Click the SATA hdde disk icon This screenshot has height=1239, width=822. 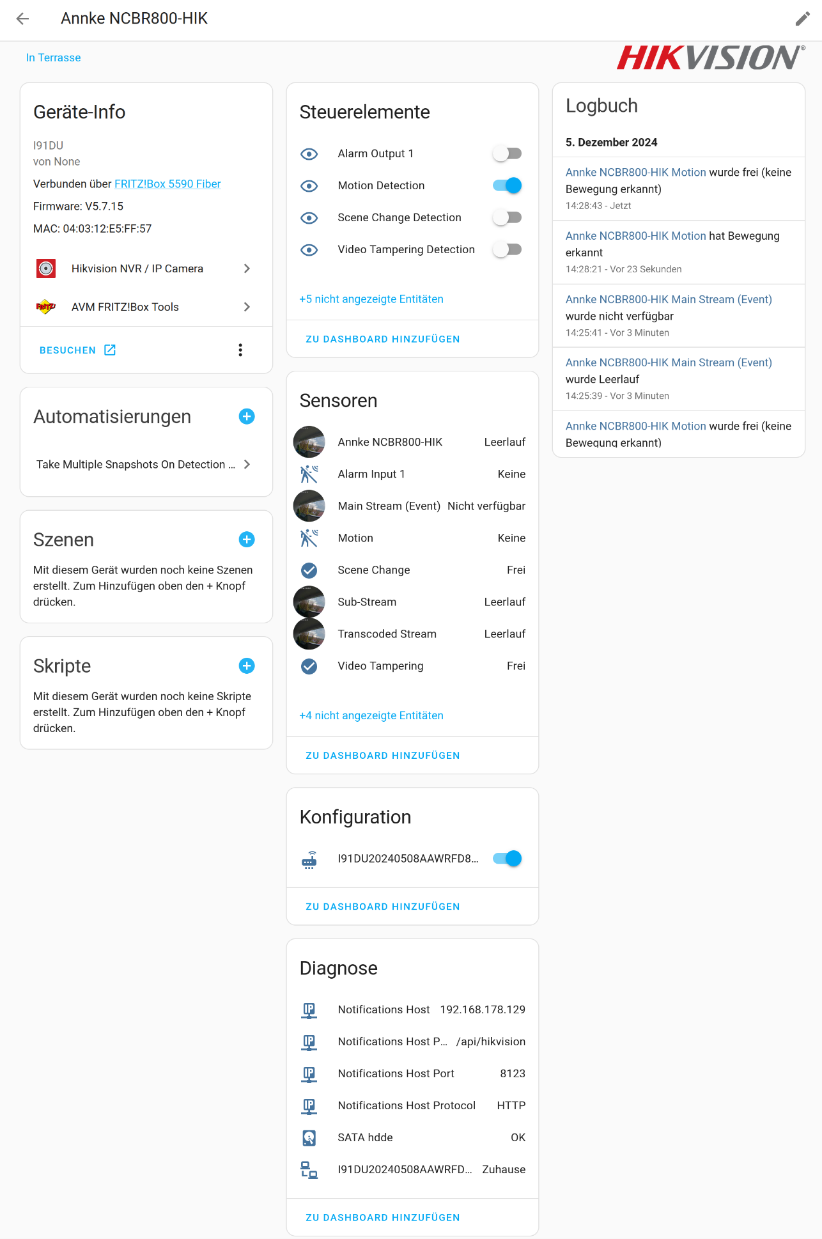(x=309, y=1137)
